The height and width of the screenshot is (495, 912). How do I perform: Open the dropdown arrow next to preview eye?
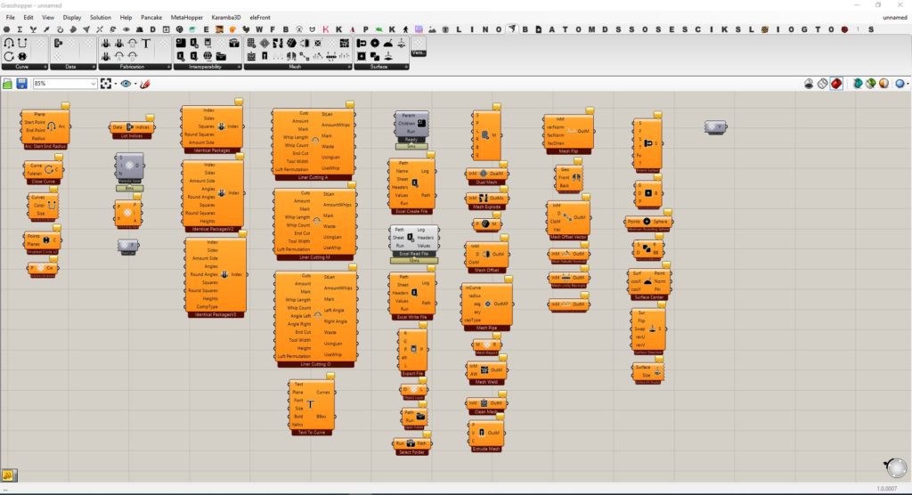pos(135,84)
